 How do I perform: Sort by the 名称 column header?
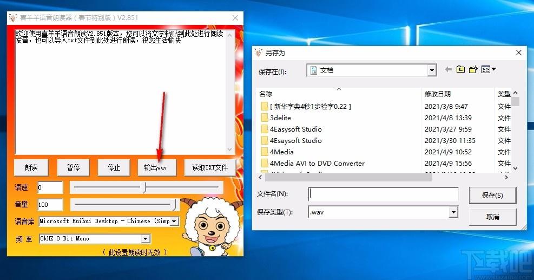[266, 94]
